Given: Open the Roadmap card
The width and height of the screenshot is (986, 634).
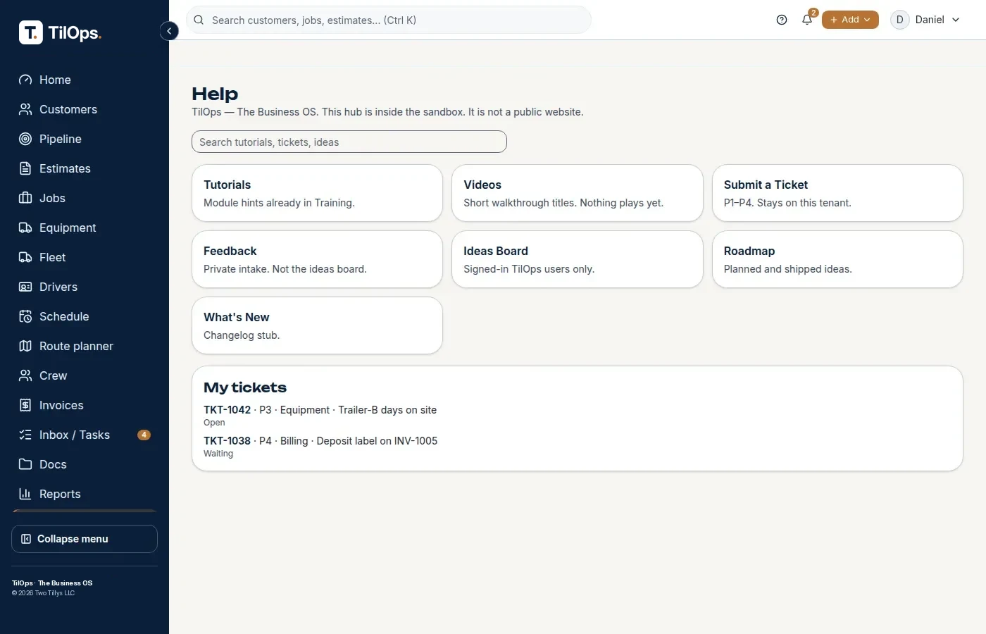Looking at the screenshot, I should (837, 259).
